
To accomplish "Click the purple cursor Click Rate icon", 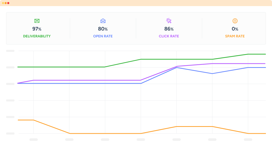I will tap(169, 21).
